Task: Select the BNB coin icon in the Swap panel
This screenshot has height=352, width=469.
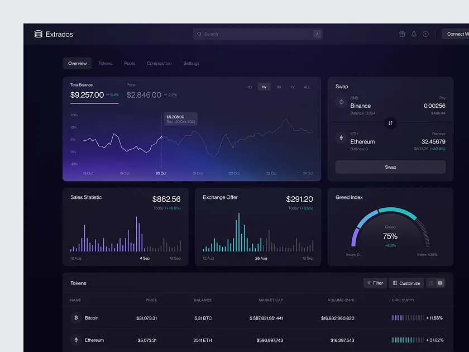Action: pos(341,102)
